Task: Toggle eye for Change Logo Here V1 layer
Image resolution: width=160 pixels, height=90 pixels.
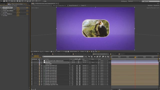Action: pyautogui.click(x=32, y=84)
